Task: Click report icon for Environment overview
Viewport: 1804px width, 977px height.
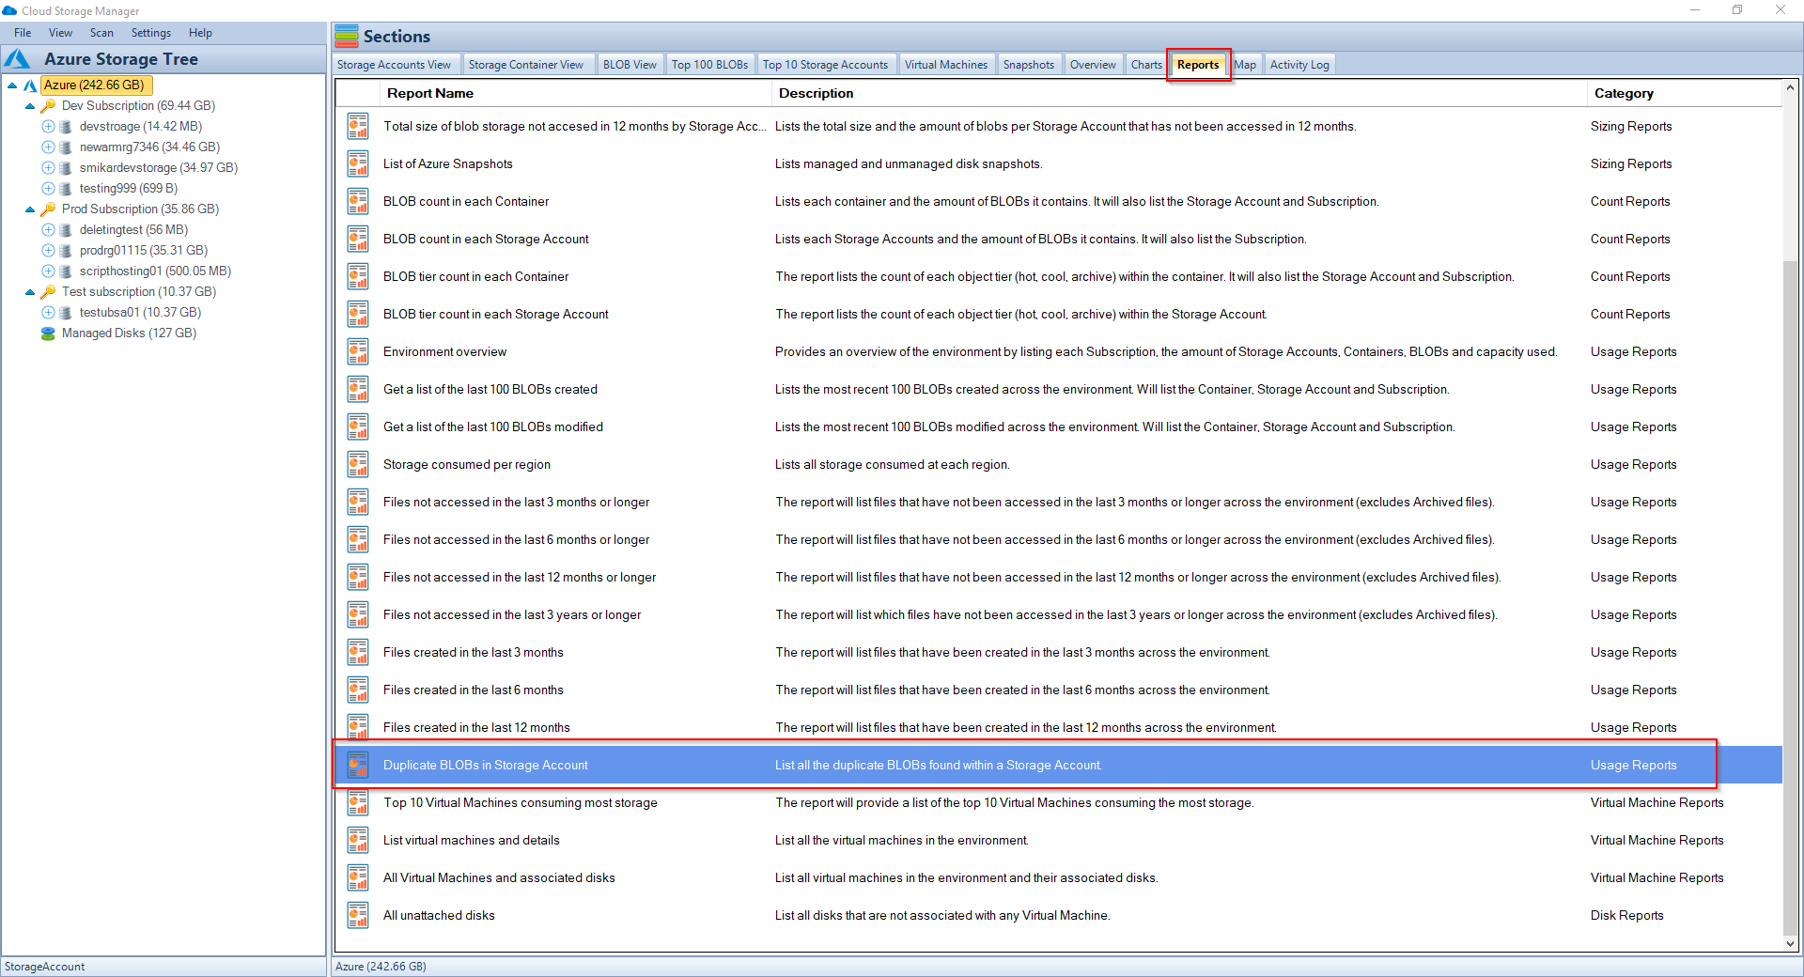Action: 358,351
